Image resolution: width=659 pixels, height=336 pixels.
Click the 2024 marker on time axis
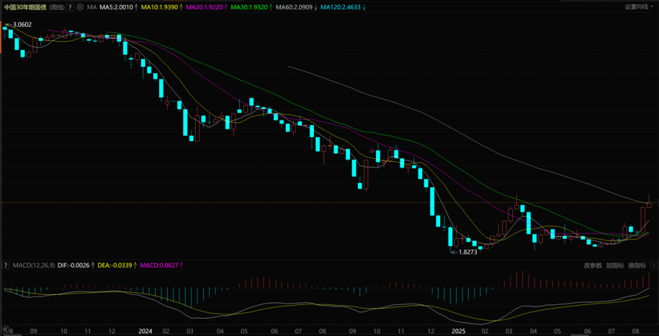145,331
